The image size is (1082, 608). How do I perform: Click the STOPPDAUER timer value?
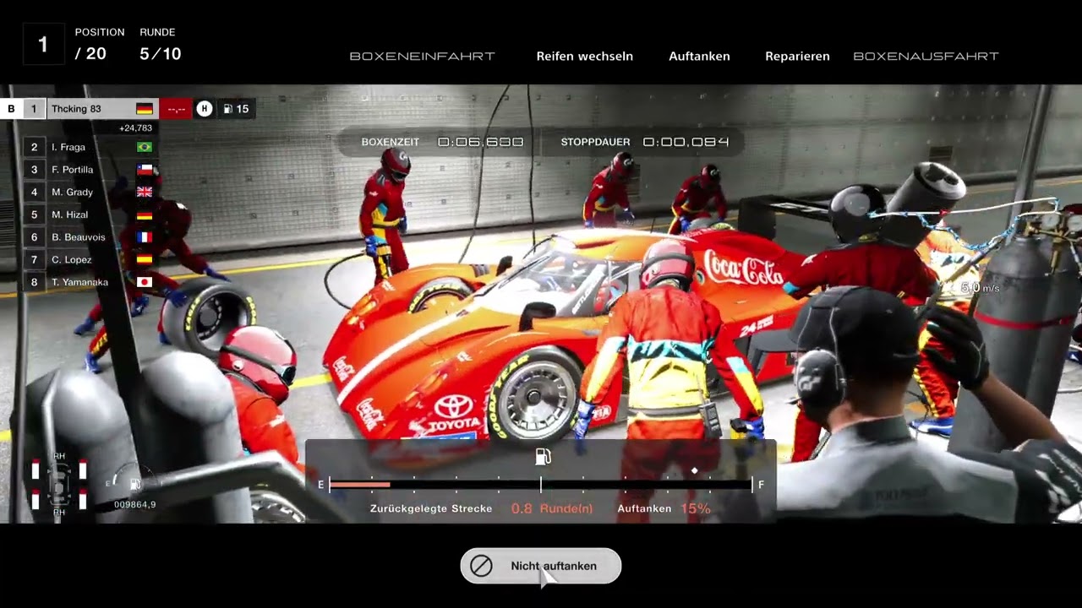[686, 142]
